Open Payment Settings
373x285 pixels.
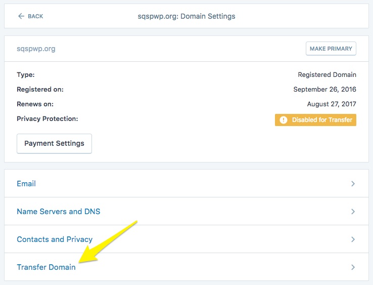coord(54,143)
